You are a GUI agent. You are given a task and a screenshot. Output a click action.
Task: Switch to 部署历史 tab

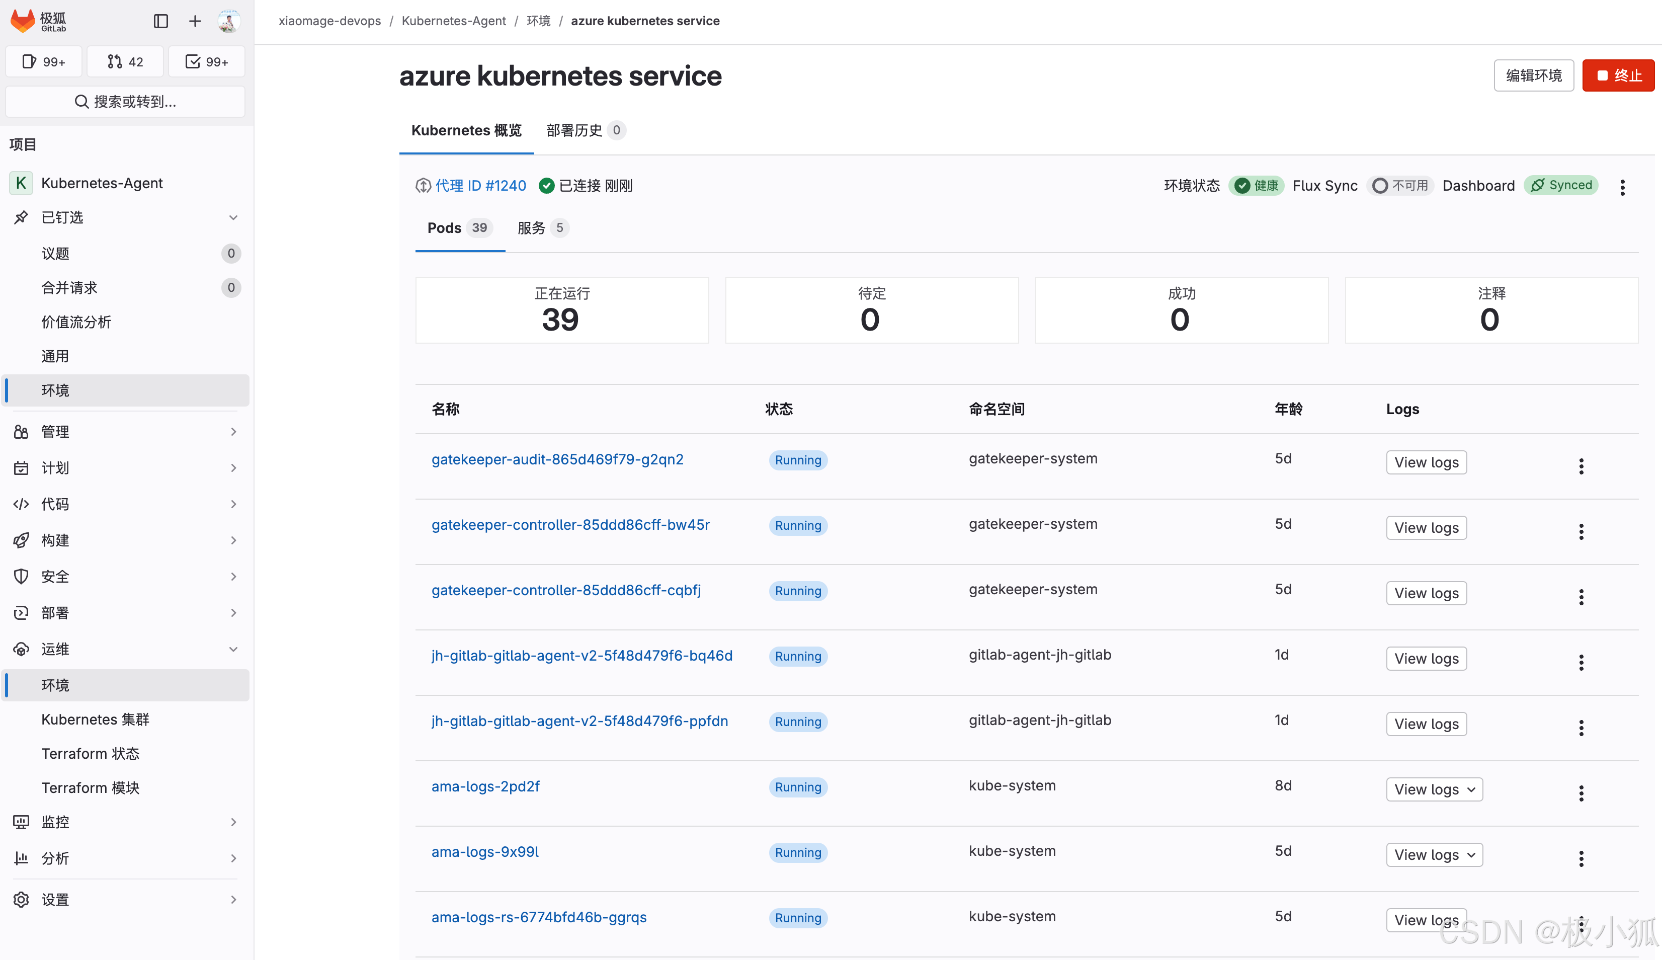(x=585, y=130)
